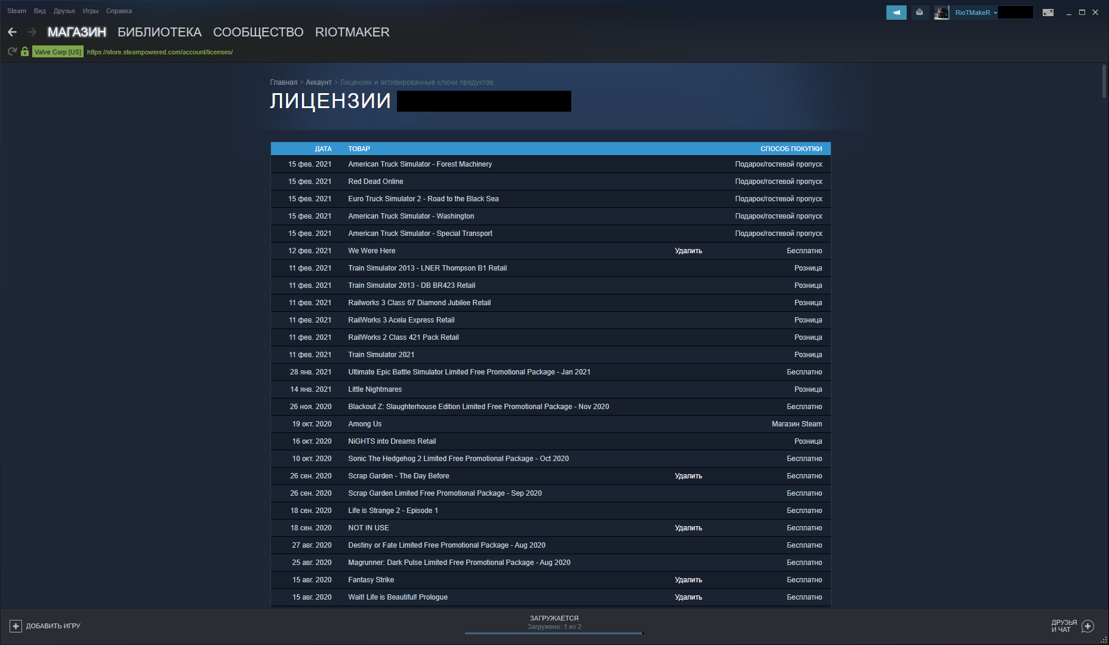Select Blackout Z: Slaughterhouse Edition package
The height and width of the screenshot is (645, 1109).
479,407
